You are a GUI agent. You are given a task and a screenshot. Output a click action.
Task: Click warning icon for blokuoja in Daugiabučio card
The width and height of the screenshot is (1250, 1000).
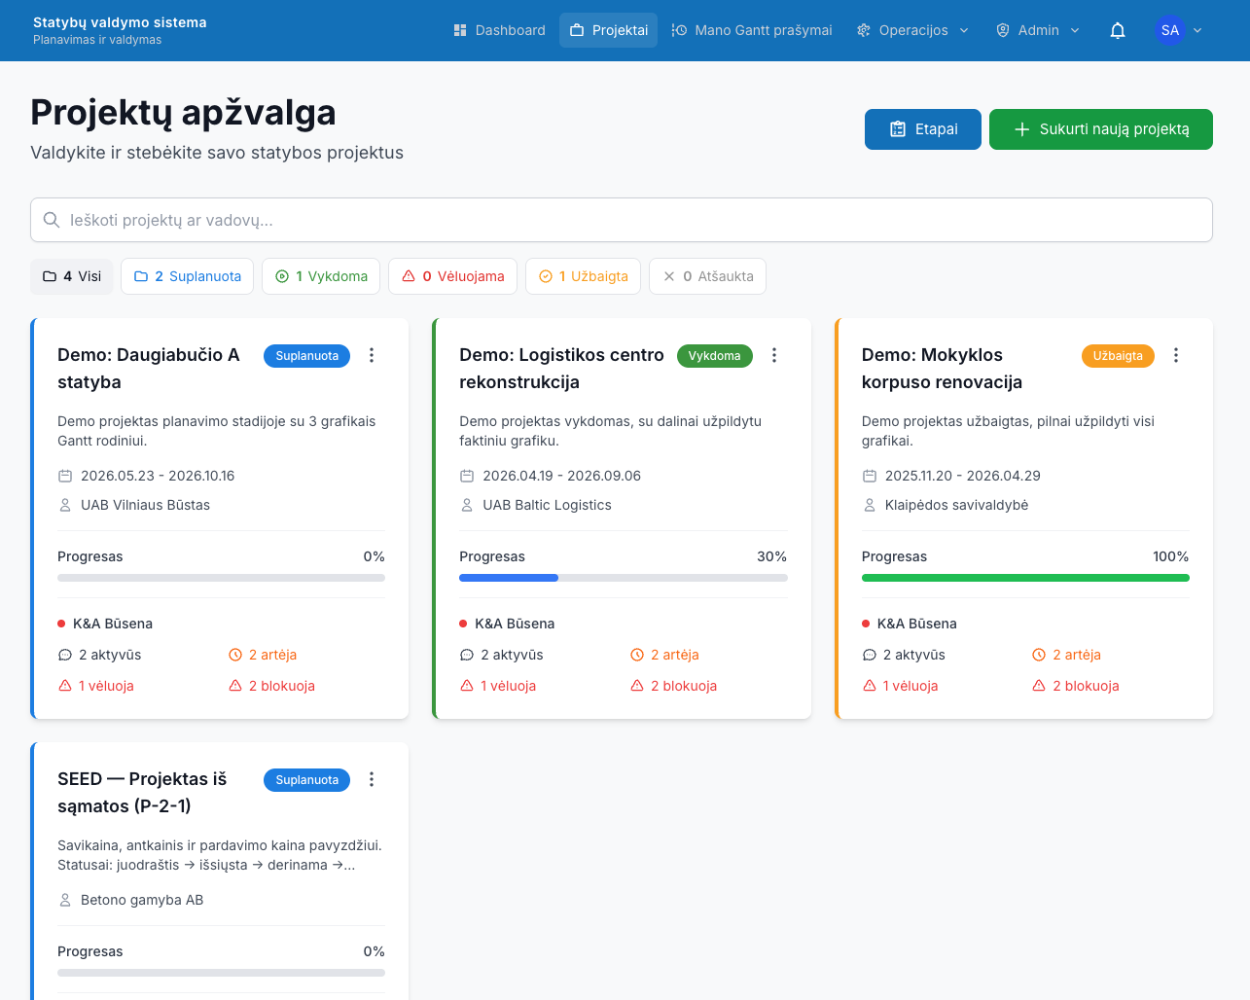pyautogui.click(x=235, y=686)
